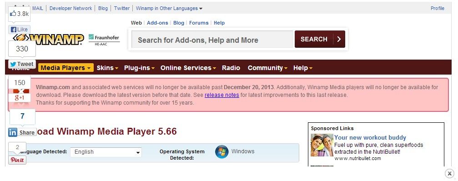Open the Developer Network link
Screen dimensions: 458x181
point(70,9)
